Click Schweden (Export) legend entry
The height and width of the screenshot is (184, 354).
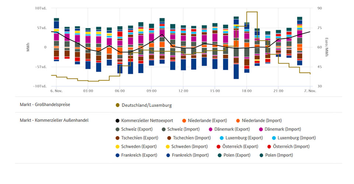pos(136,146)
